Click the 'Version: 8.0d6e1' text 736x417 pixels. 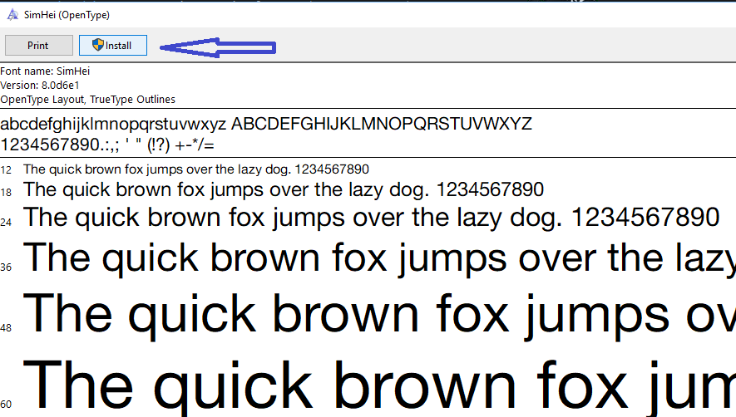tap(40, 86)
